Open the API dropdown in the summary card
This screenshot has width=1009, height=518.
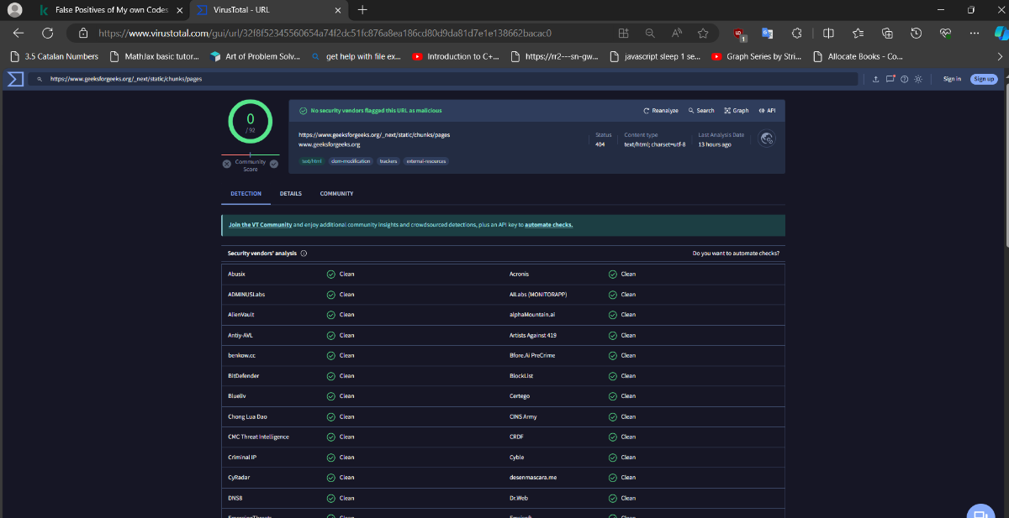click(x=767, y=111)
